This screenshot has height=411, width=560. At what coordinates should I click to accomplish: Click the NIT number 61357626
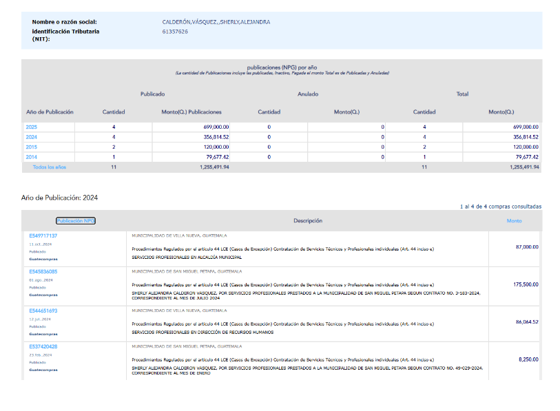click(175, 32)
